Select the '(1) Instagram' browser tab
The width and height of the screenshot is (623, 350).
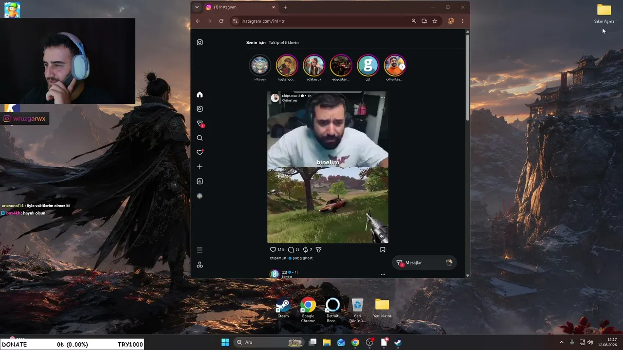241,7
